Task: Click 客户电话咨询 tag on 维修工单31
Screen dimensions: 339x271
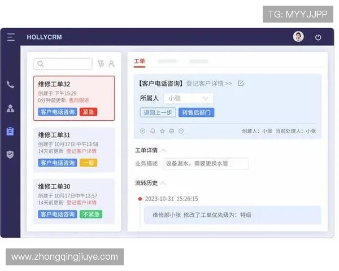Action: (58, 163)
